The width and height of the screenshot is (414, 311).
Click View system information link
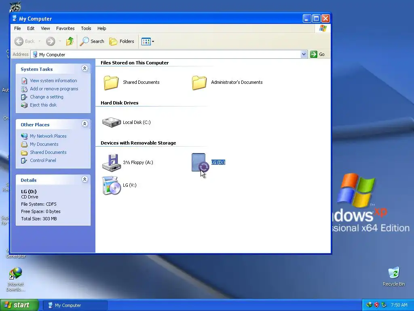pos(54,81)
